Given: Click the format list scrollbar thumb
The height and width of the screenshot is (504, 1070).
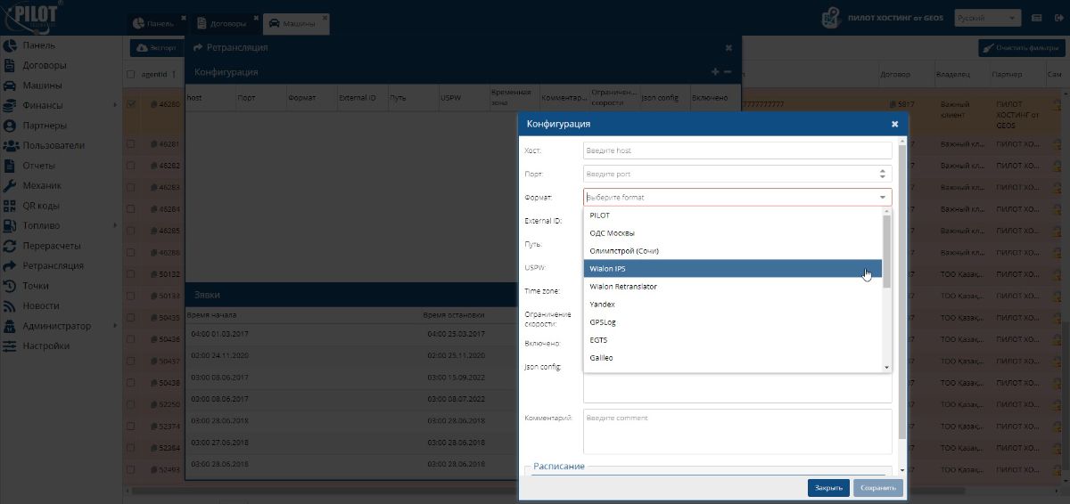Looking at the screenshot, I should pyautogui.click(x=886, y=251).
